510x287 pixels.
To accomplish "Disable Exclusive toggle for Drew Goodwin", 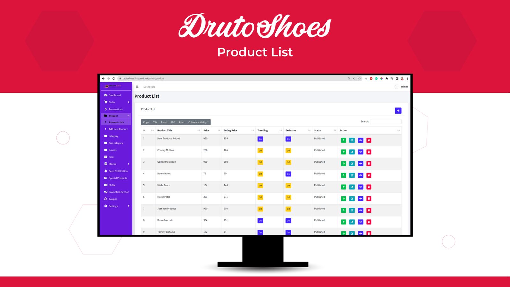I will coord(288,221).
